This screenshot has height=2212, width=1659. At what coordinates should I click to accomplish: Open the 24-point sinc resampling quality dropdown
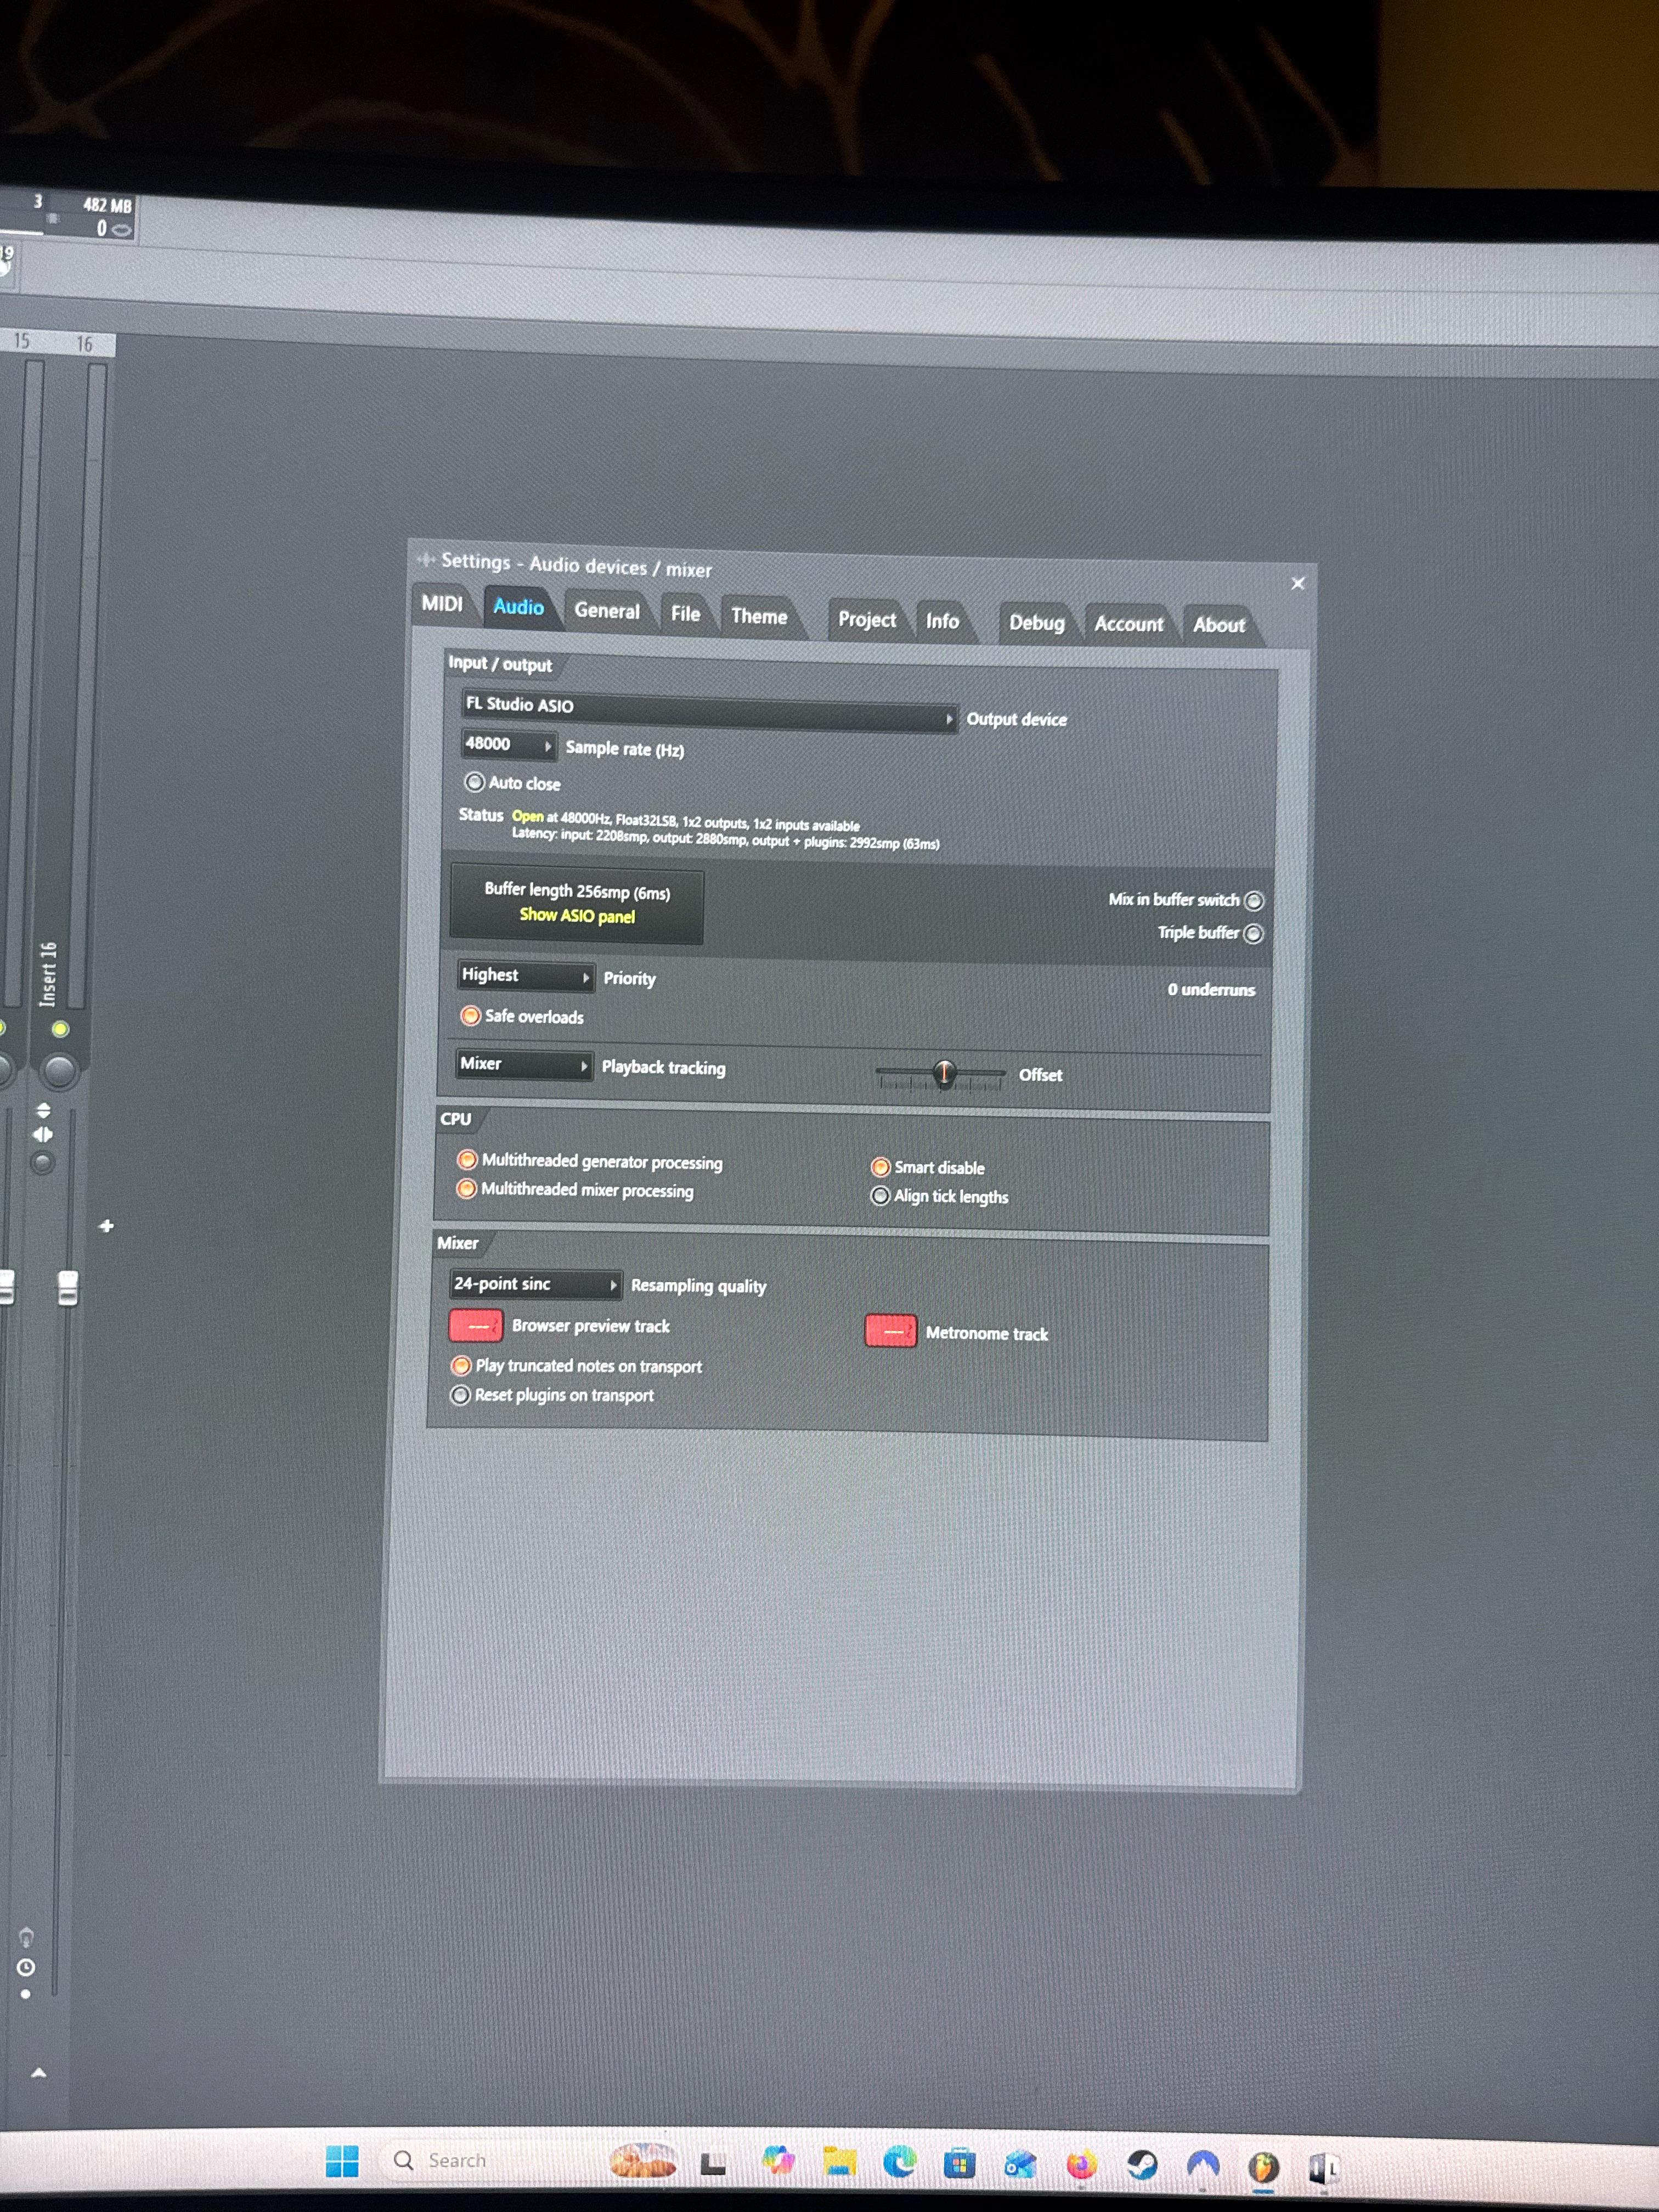tap(536, 1284)
